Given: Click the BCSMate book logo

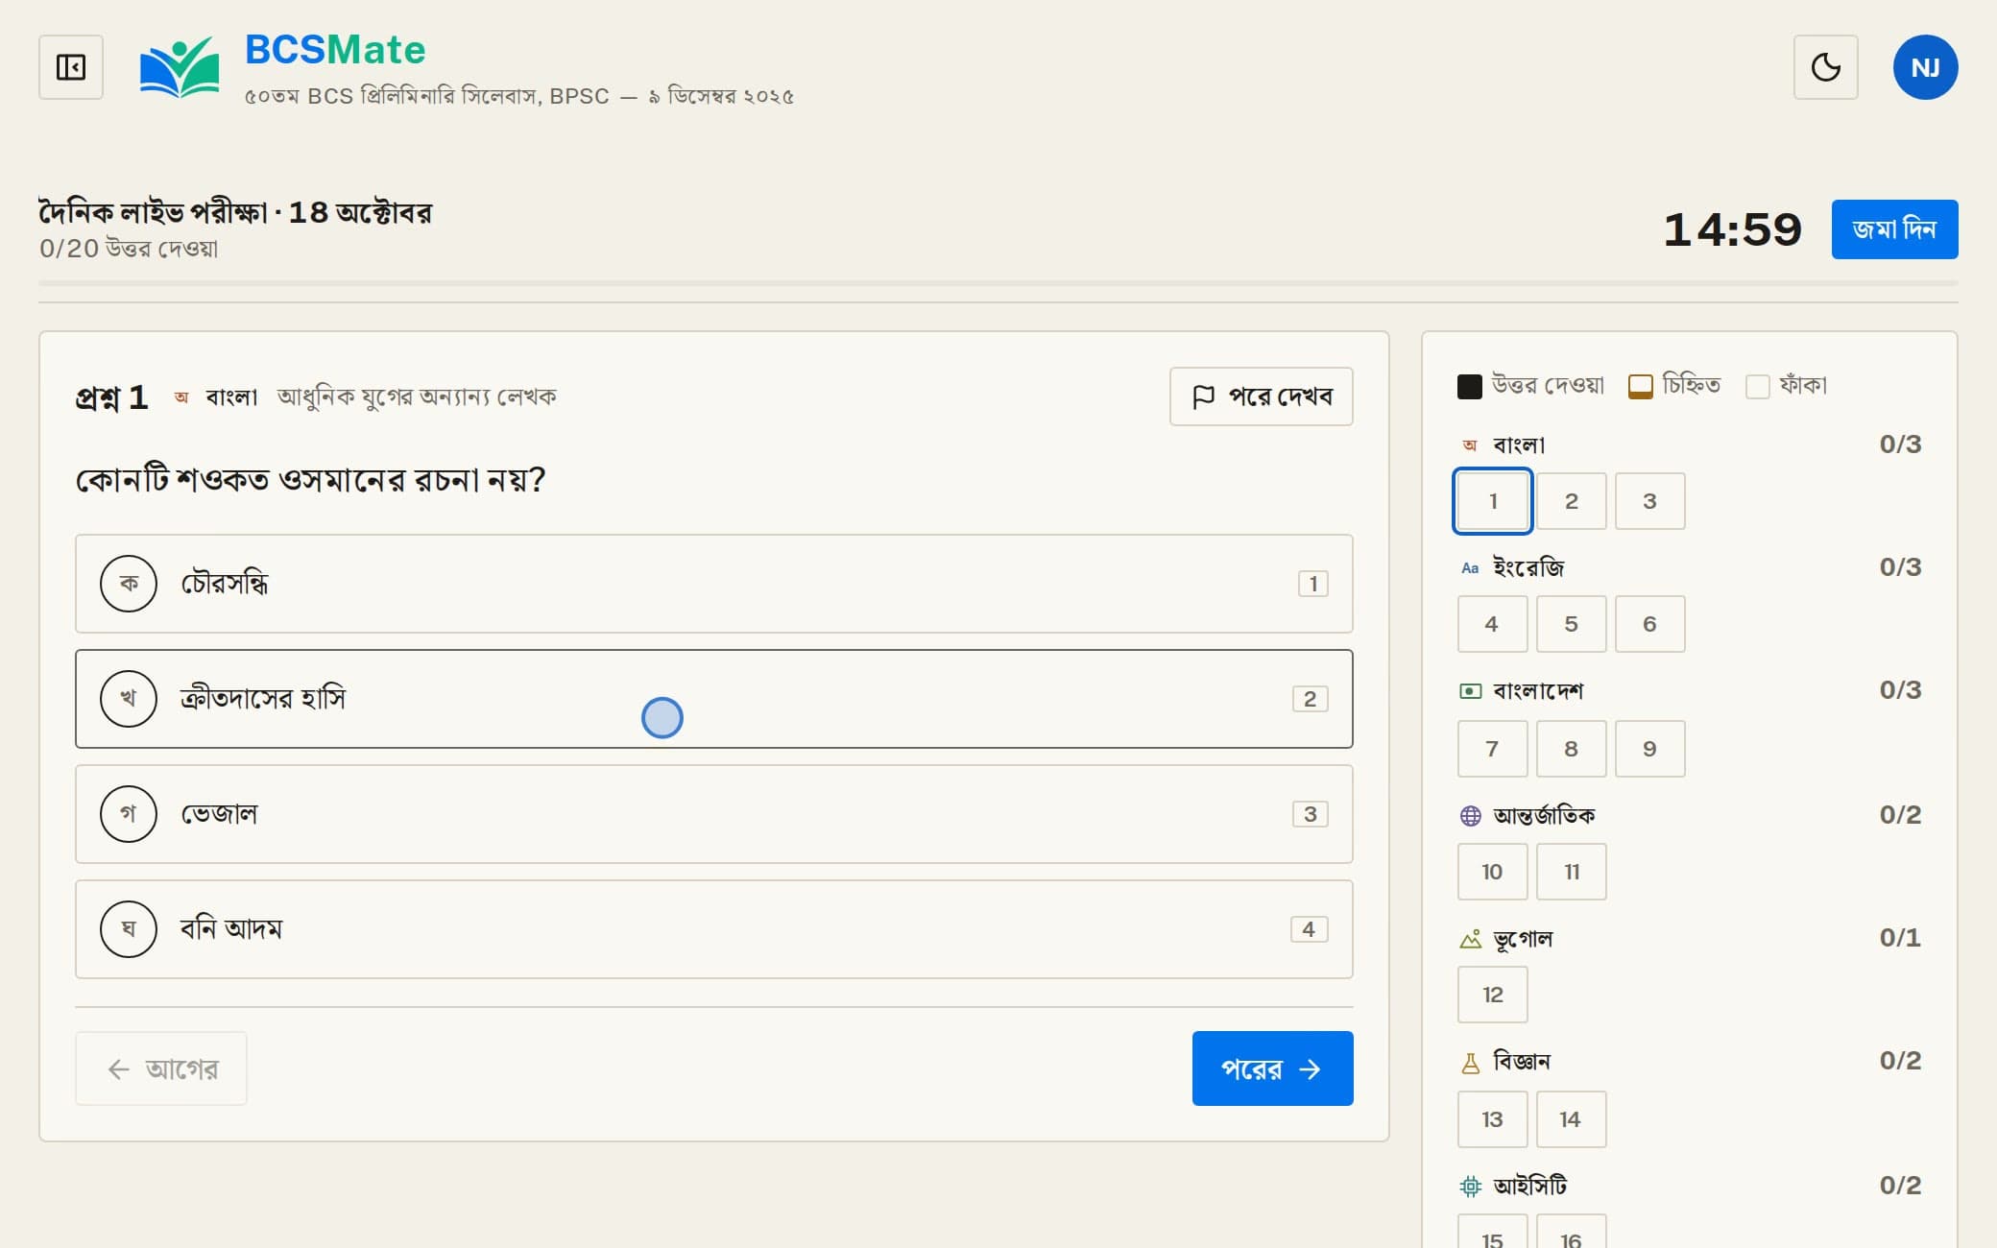Looking at the screenshot, I should tap(180, 67).
